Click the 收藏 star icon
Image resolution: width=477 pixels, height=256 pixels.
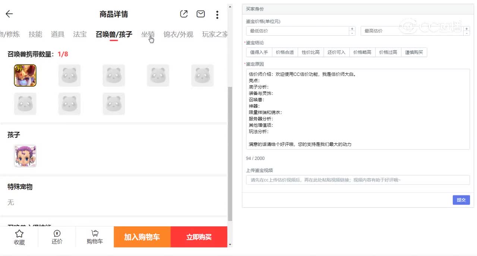coord(19,234)
